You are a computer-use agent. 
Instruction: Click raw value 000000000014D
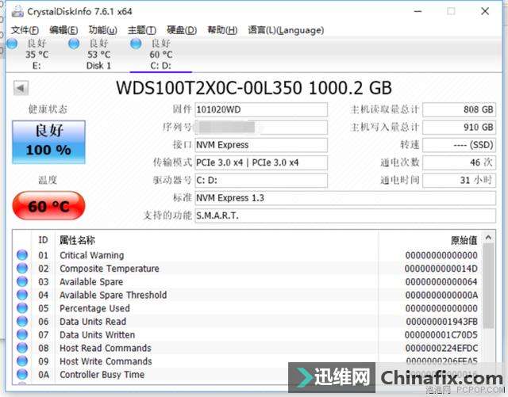pos(441,269)
